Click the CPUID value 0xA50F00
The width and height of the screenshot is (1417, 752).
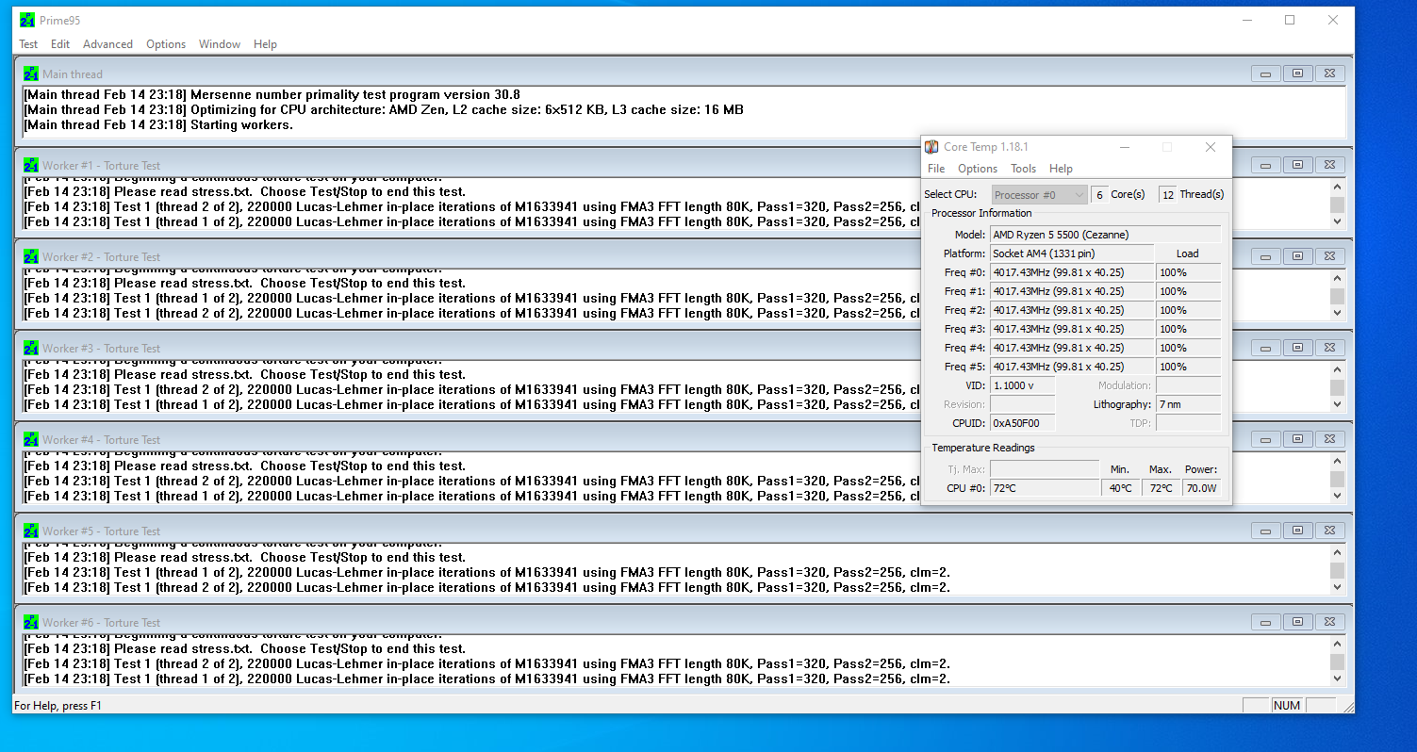click(x=1022, y=423)
